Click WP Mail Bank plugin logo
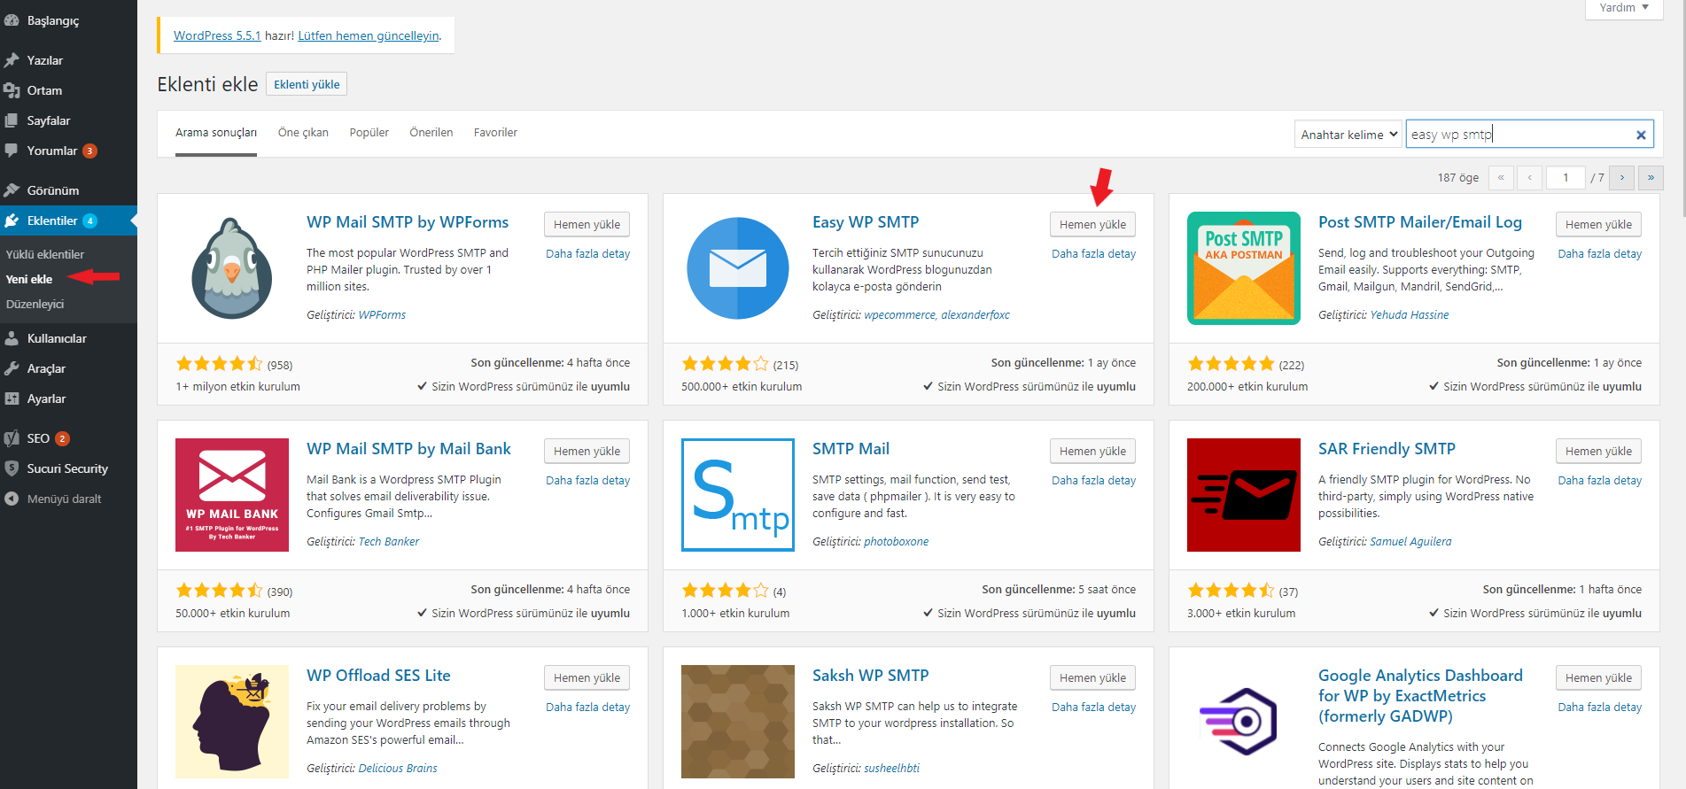Screen dimensions: 1686x789 [x=232, y=495]
